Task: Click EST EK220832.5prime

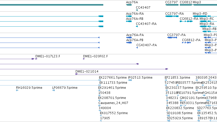Action: point(180,108)
